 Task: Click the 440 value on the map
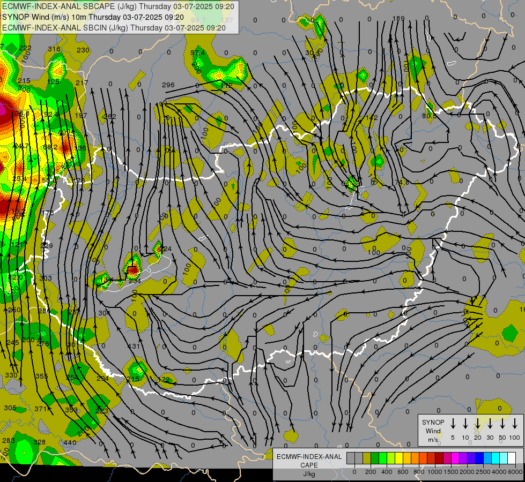70,442
